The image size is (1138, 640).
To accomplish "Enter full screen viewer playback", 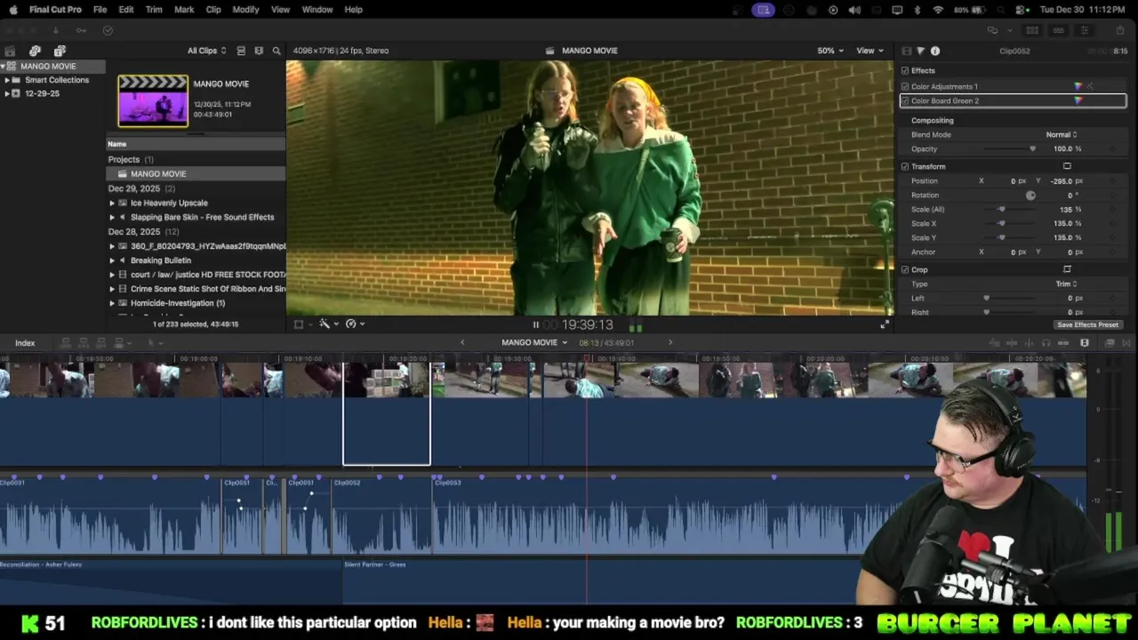I will pos(885,324).
